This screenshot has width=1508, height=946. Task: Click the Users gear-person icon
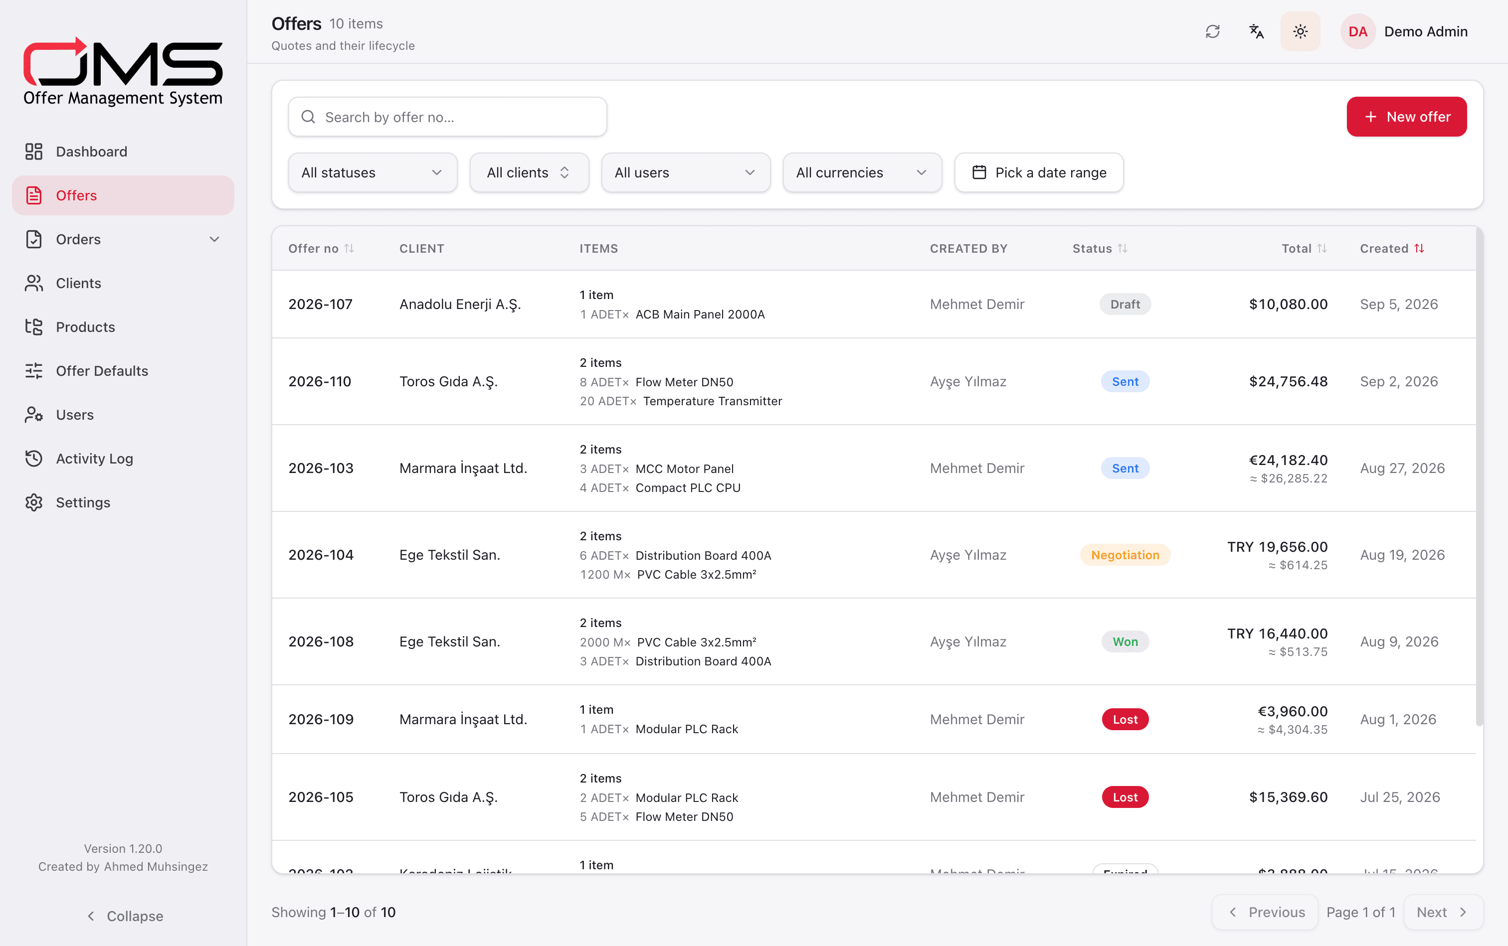[34, 414]
